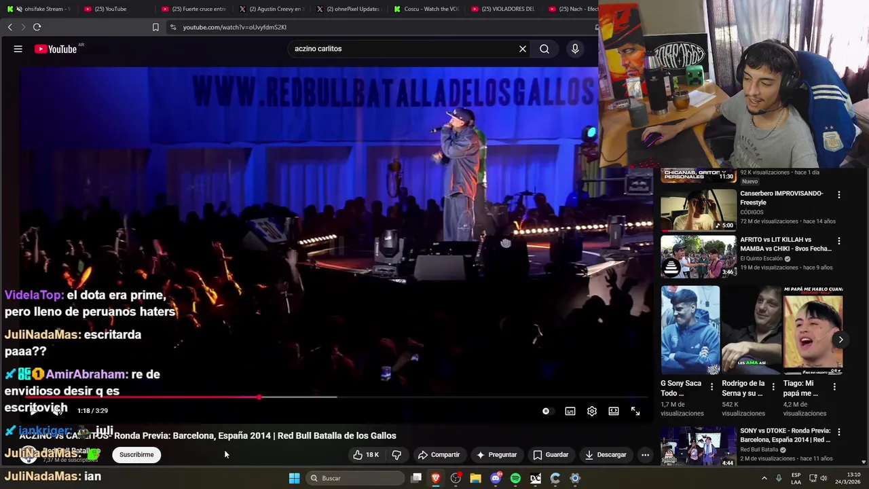Switch to the (25) YouTube tab
The height and width of the screenshot is (489, 869).
point(111,9)
